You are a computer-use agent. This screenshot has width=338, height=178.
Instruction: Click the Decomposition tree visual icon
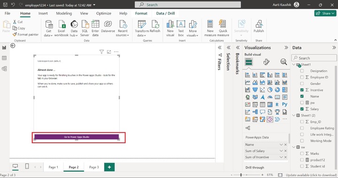click(255, 112)
